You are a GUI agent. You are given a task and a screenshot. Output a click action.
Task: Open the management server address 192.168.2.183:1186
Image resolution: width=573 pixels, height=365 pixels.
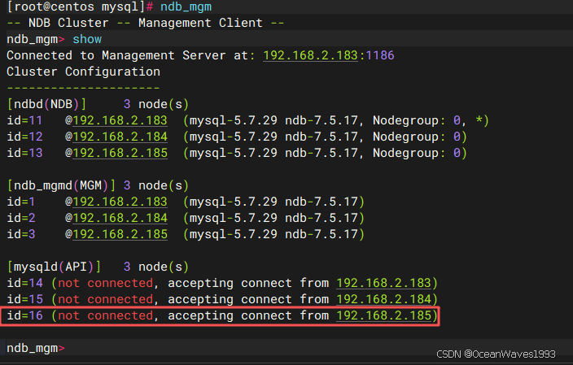pyautogui.click(x=329, y=55)
